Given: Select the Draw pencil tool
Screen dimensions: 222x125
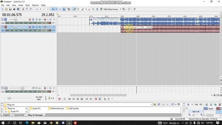Looking at the screenshot, I should tap(74, 9).
